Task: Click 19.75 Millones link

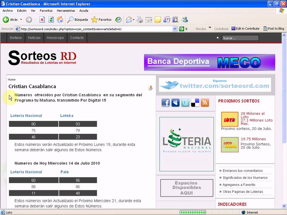Action: [x=253, y=139]
